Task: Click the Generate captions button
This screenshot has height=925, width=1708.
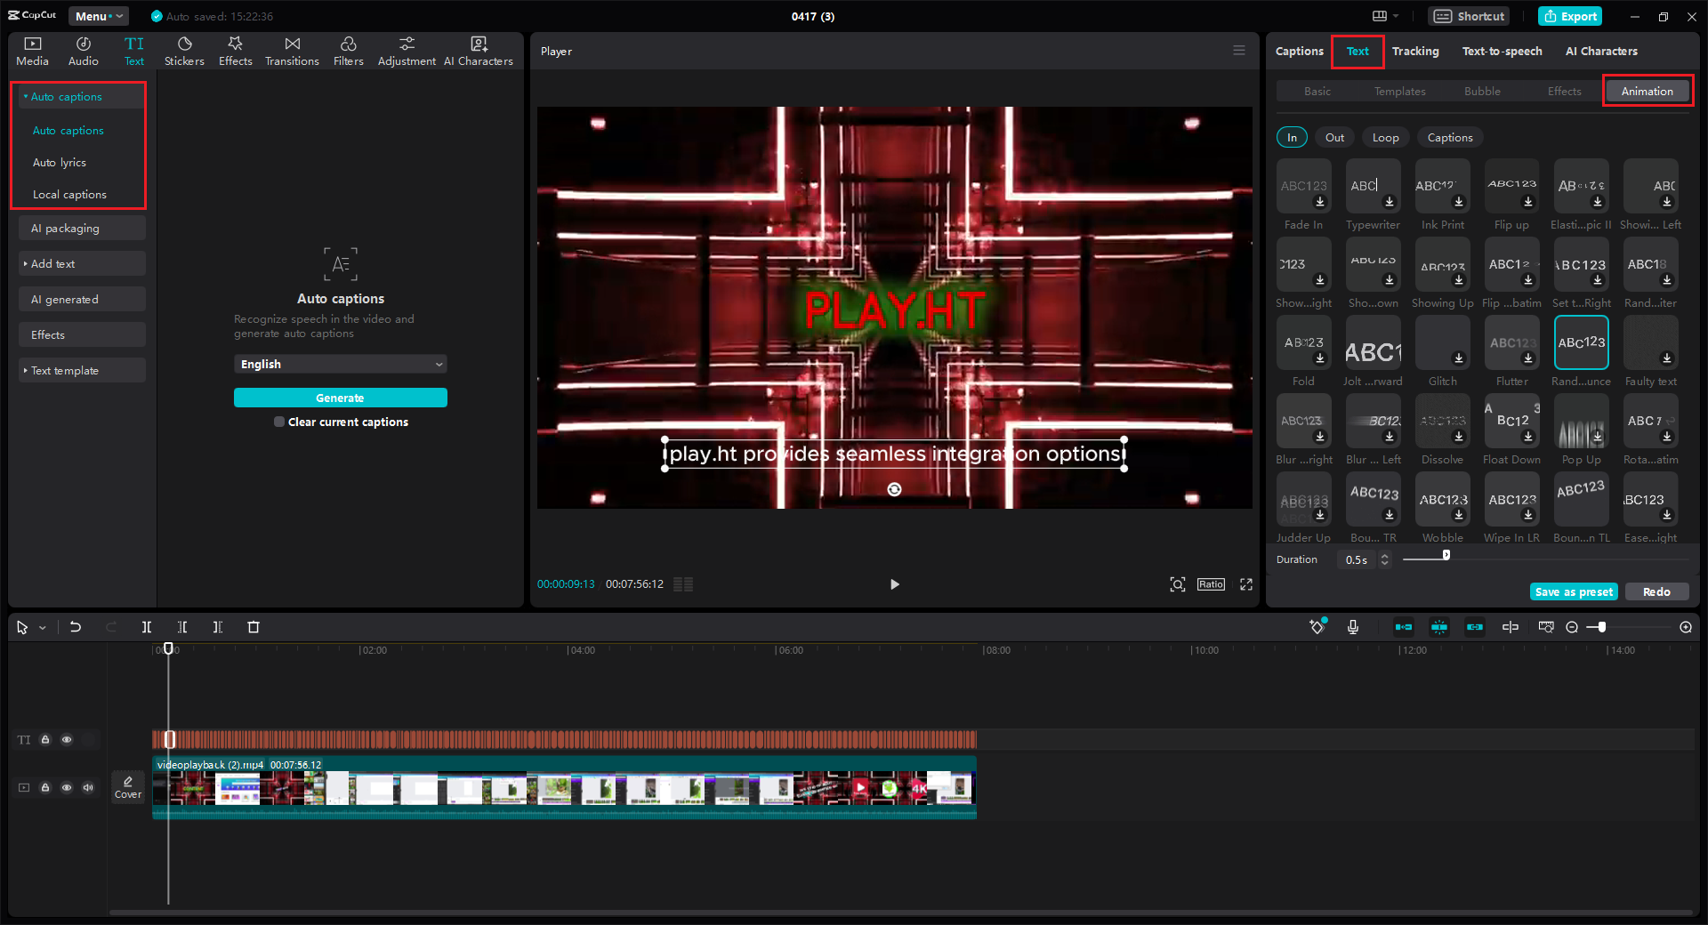Action: [x=340, y=398]
